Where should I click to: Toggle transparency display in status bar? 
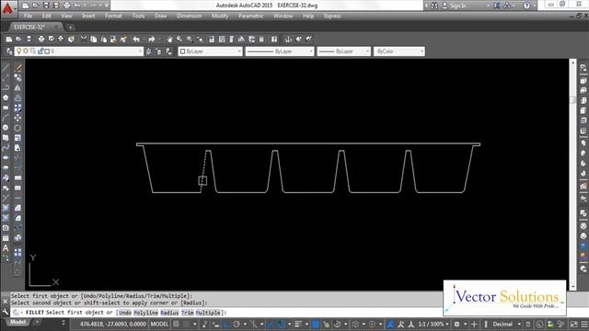pyautogui.click(x=316, y=324)
